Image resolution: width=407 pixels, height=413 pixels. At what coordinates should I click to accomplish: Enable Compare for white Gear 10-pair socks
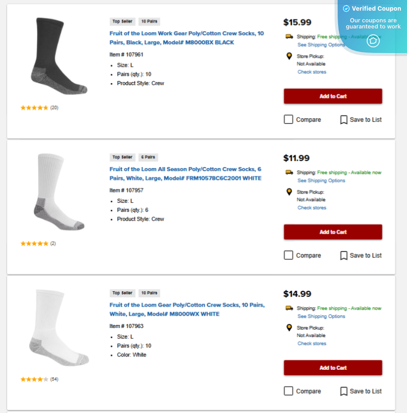pos(289,391)
